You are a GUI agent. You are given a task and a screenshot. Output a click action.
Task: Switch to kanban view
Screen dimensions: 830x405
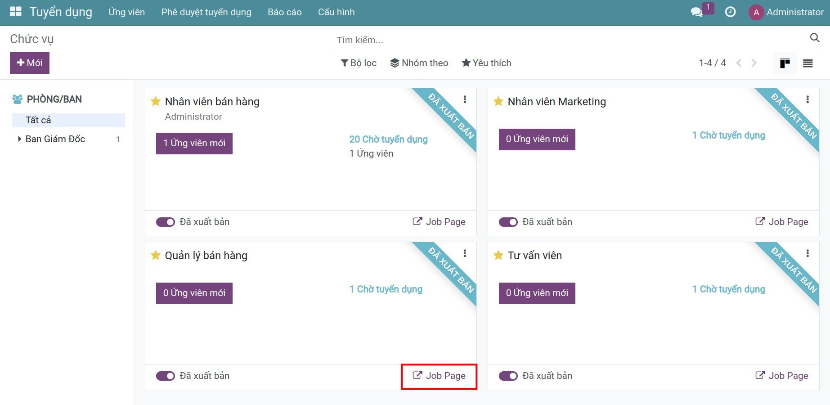(x=785, y=63)
